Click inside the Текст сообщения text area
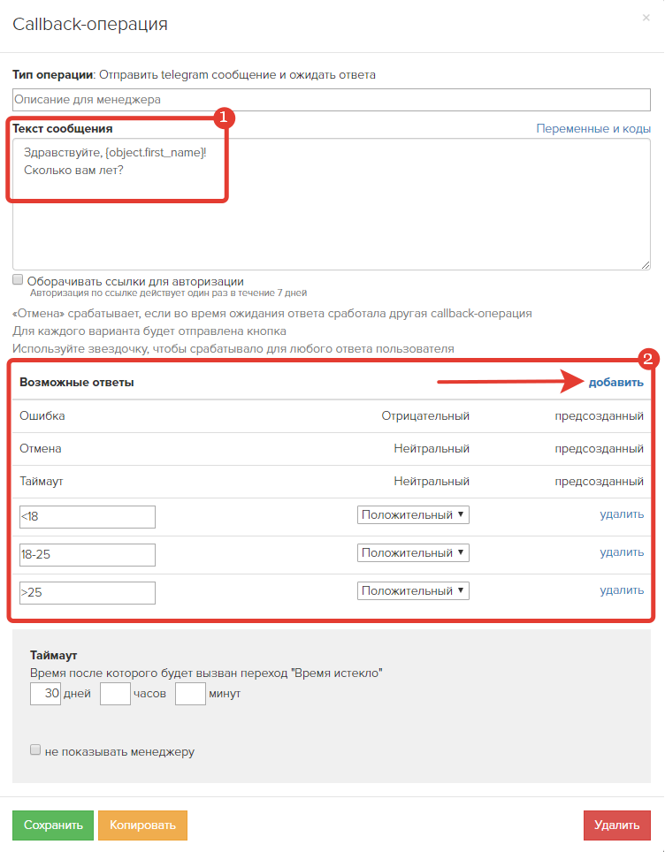The height and width of the screenshot is (852, 665). (x=331, y=204)
